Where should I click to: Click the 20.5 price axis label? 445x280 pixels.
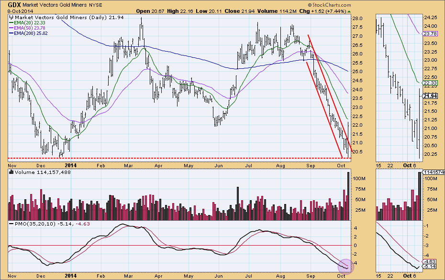coord(357,151)
